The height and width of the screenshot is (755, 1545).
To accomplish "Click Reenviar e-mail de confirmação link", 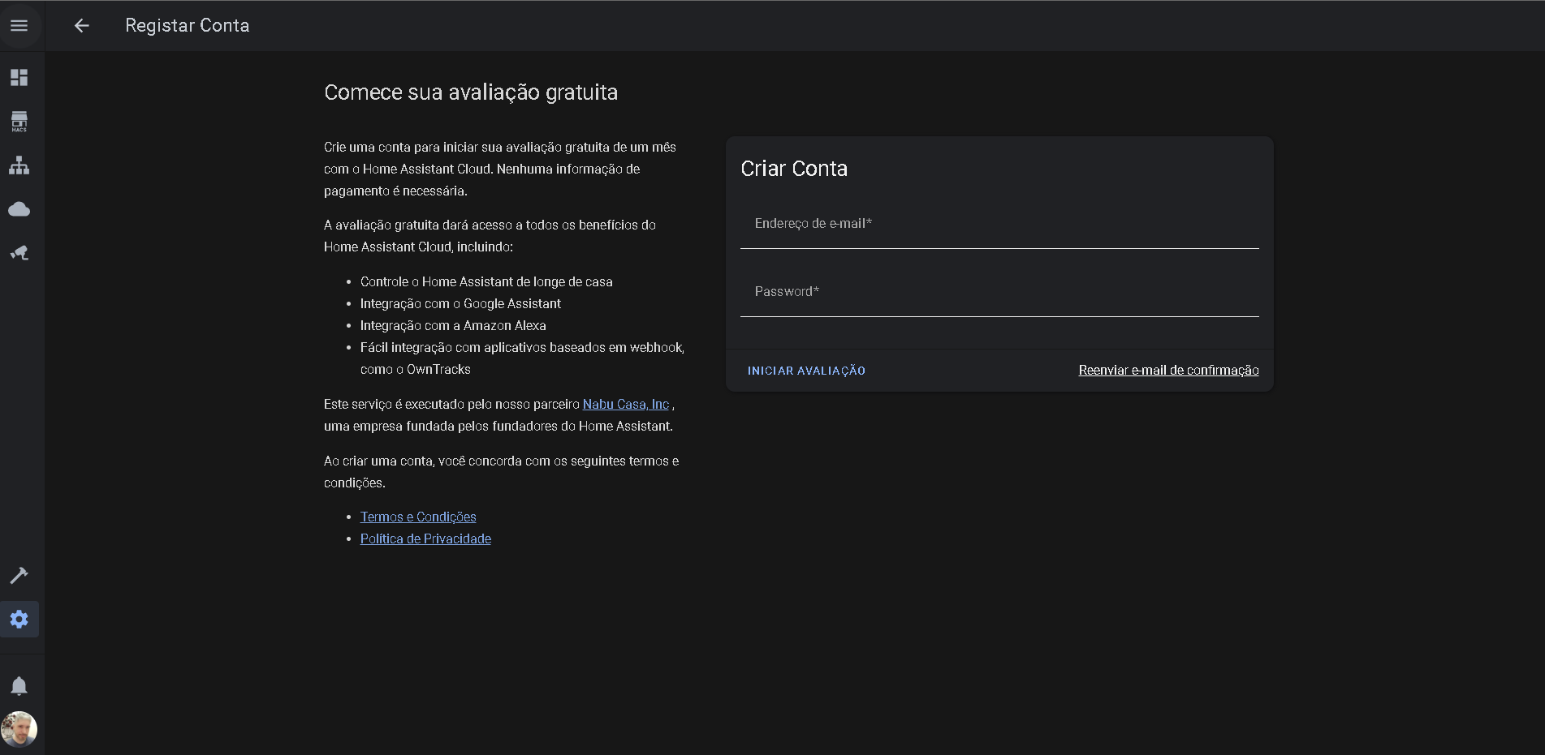I will point(1168,371).
